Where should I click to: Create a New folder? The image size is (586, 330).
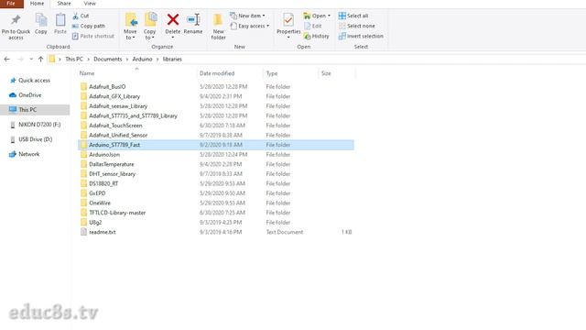click(218, 27)
